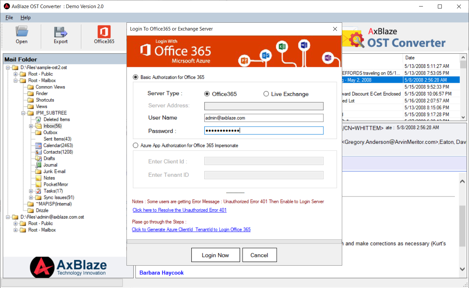The height and width of the screenshot is (288, 469).
Task: Click the Login Now button
Action: [216, 255]
